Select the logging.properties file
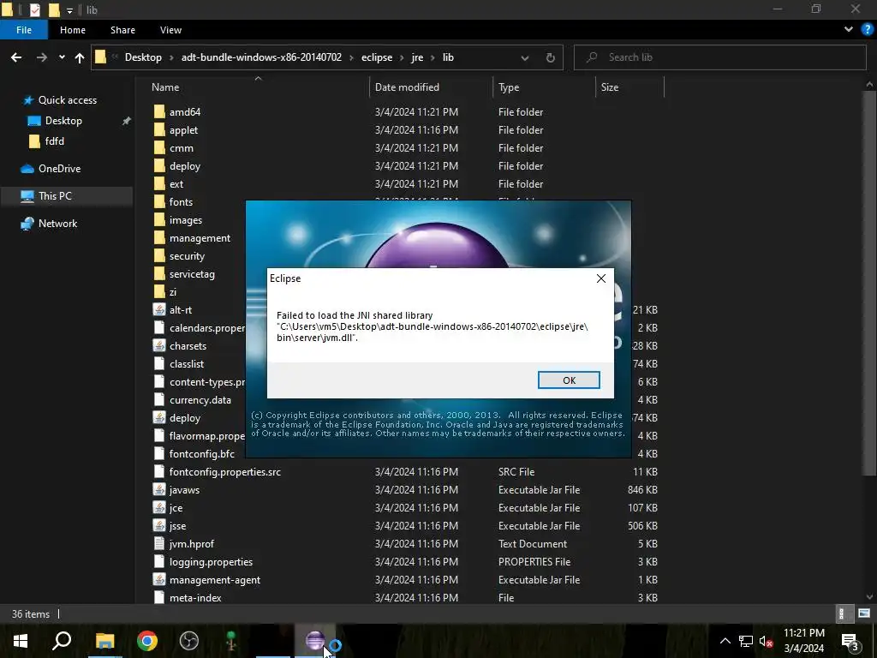 [211, 562]
